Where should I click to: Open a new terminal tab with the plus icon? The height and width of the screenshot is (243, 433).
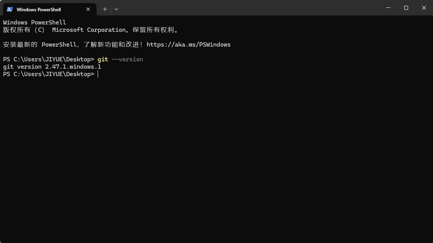(105, 9)
